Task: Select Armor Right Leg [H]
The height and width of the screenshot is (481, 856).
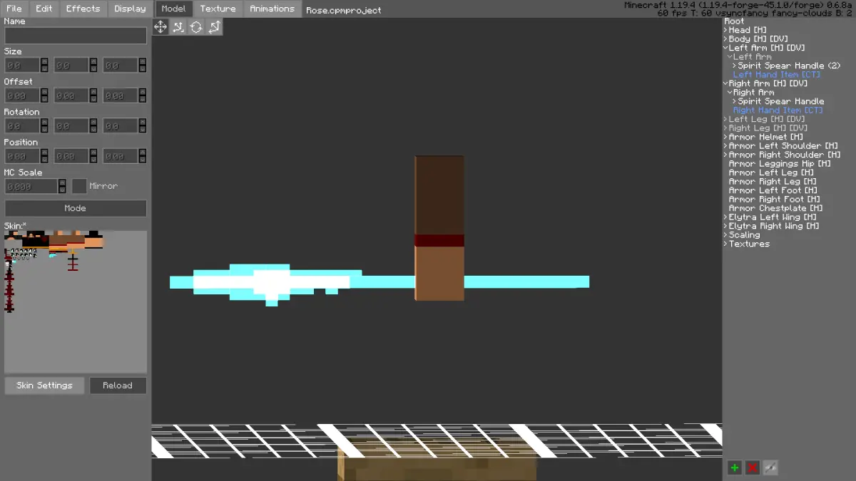Action: [774, 182]
